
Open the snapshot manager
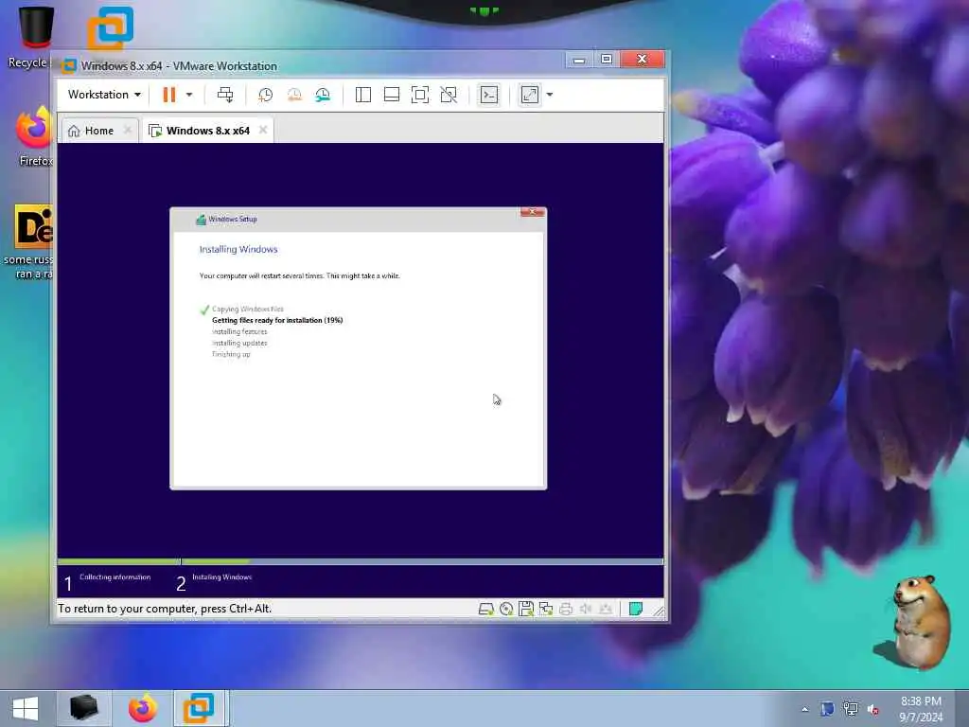click(323, 95)
